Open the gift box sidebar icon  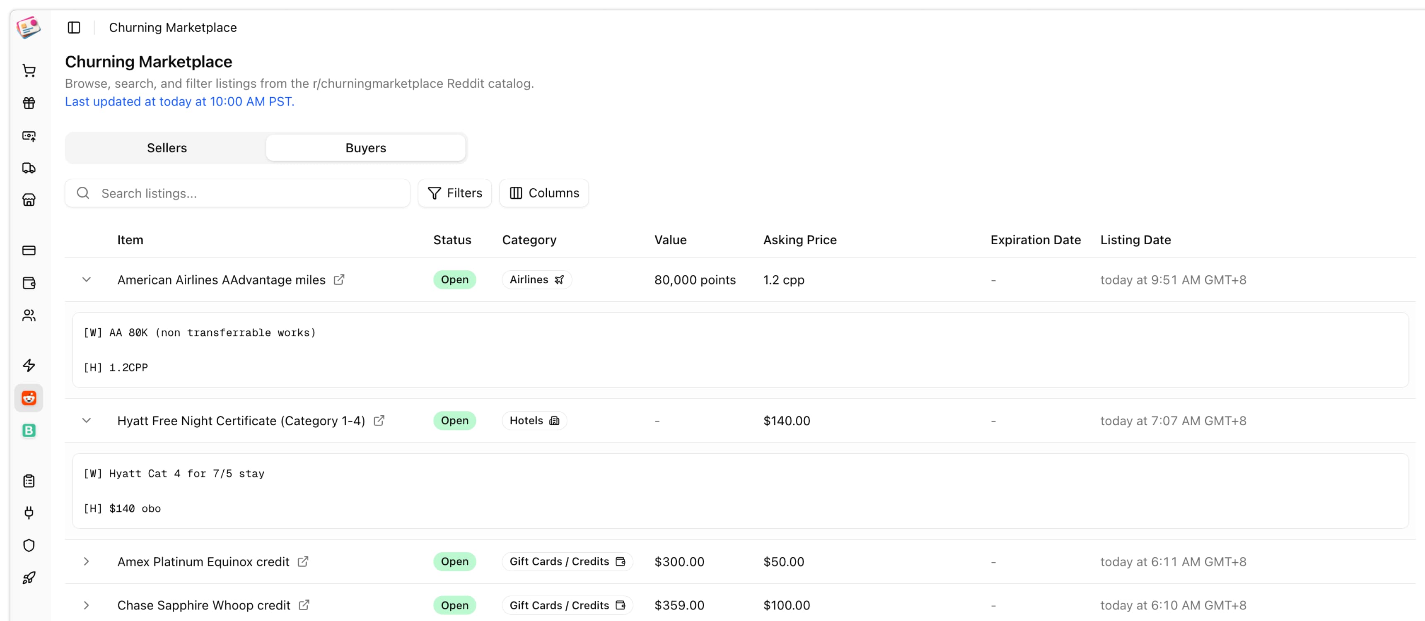[x=29, y=103]
